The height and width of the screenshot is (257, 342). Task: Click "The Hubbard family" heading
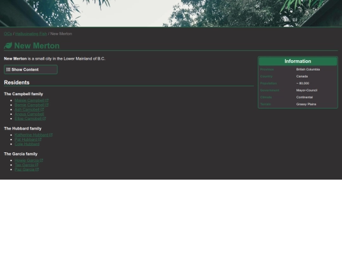(x=23, y=128)
